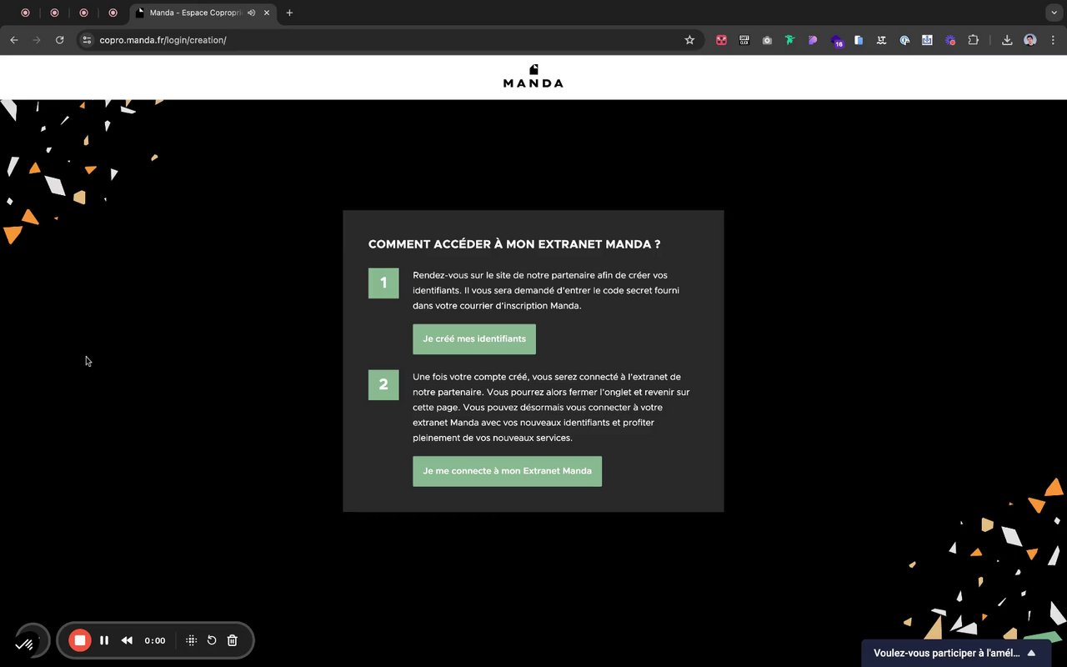1067x667 pixels.
Task: Restart recording with the circular arrow icon
Action: coord(212,640)
